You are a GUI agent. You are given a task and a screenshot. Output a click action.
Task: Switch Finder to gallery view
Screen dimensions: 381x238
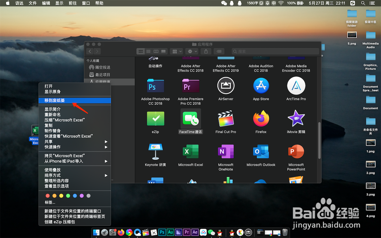click(163, 51)
